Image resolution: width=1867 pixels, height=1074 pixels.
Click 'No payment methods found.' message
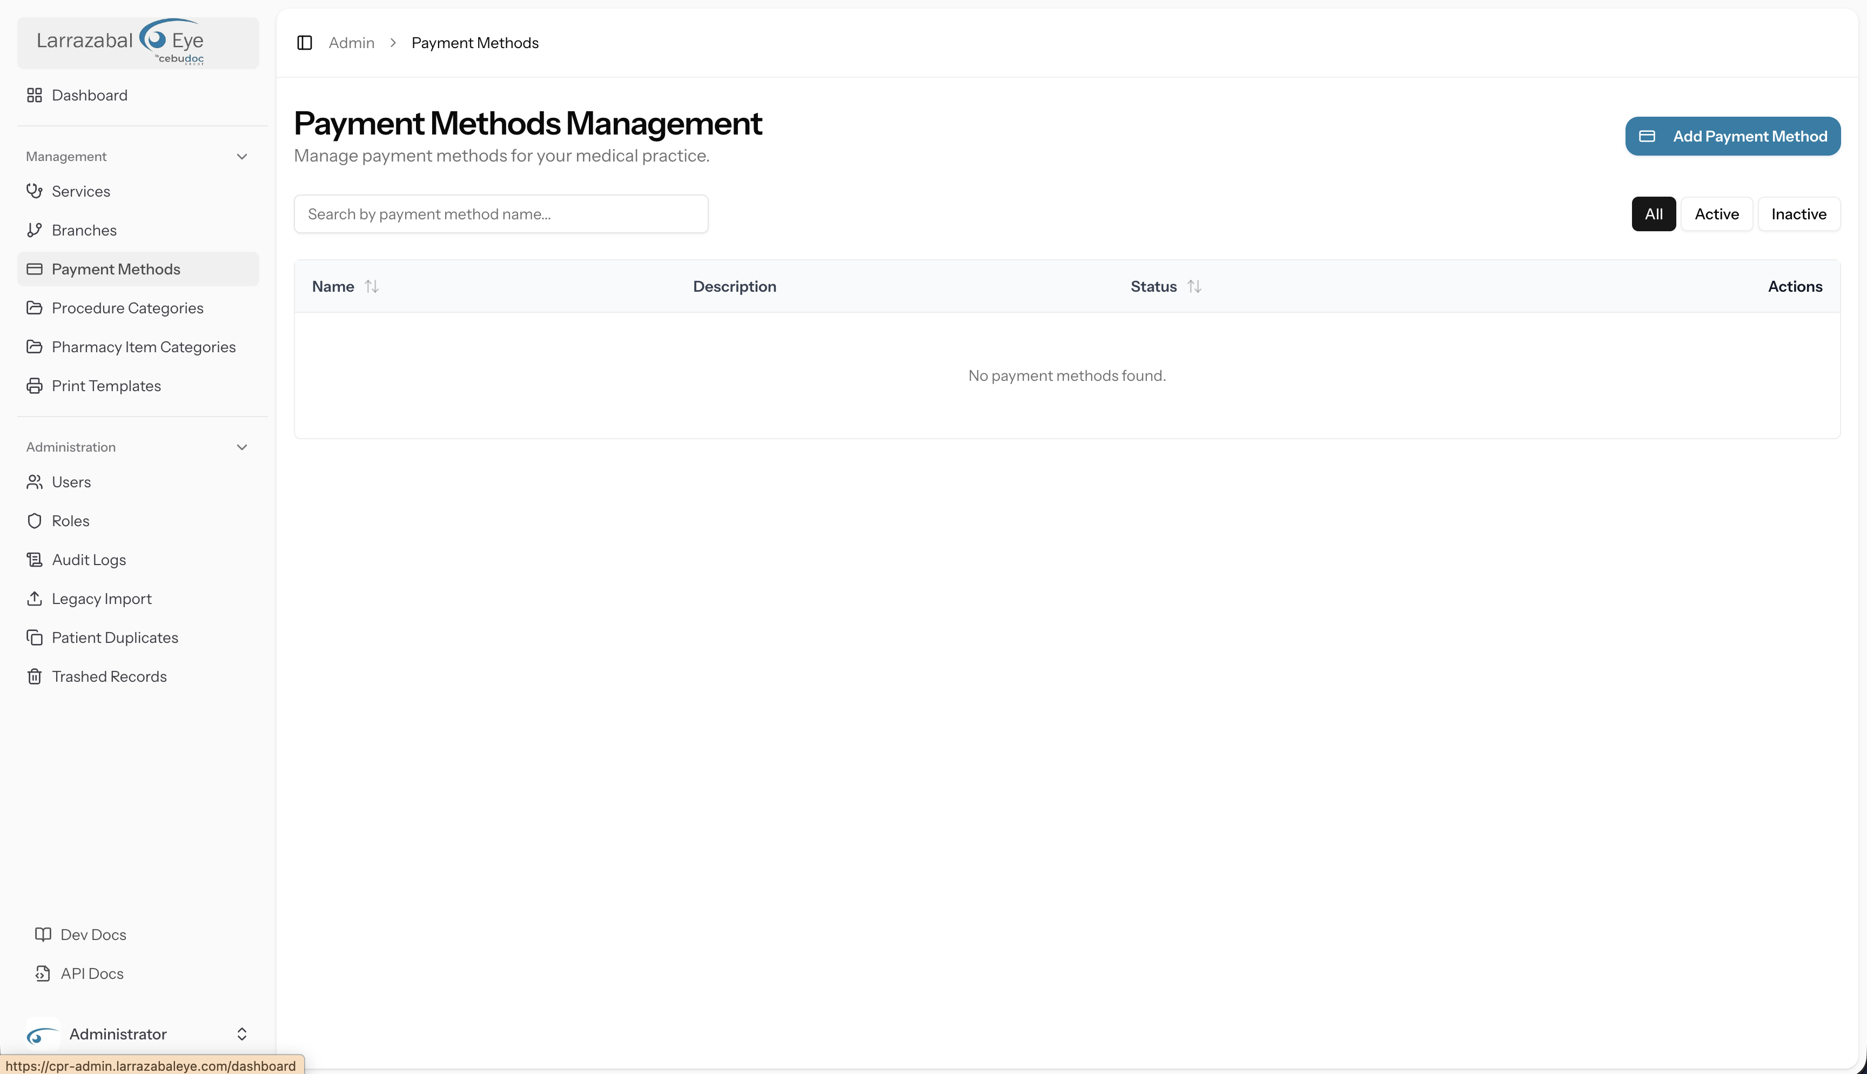[x=1067, y=375]
